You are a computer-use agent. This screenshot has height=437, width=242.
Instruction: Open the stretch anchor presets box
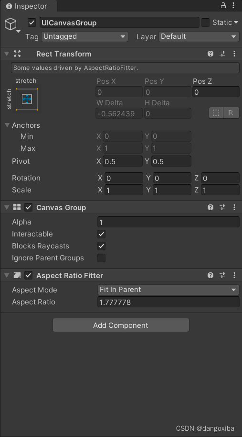(27, 99)
